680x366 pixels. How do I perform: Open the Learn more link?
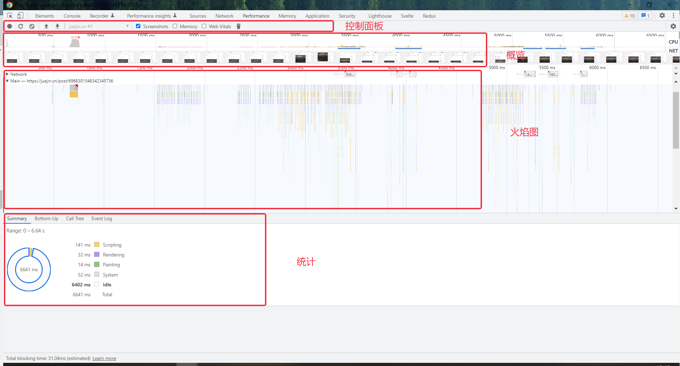pos(104,359)
